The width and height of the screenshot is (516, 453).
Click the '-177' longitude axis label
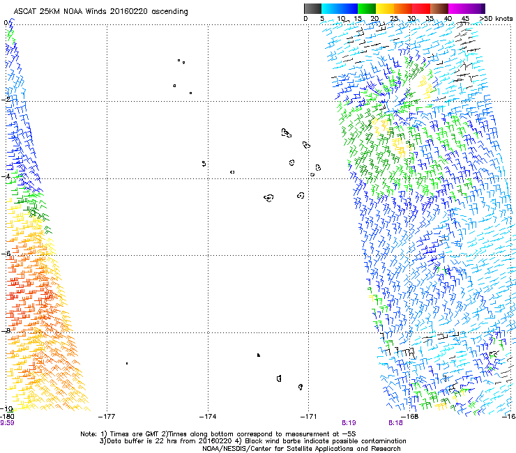[x=107, y=417]
